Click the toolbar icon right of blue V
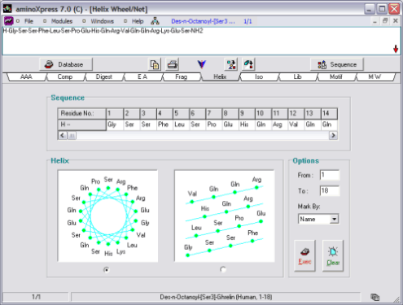Screen dimensions: 403x305 click(231, 64)
